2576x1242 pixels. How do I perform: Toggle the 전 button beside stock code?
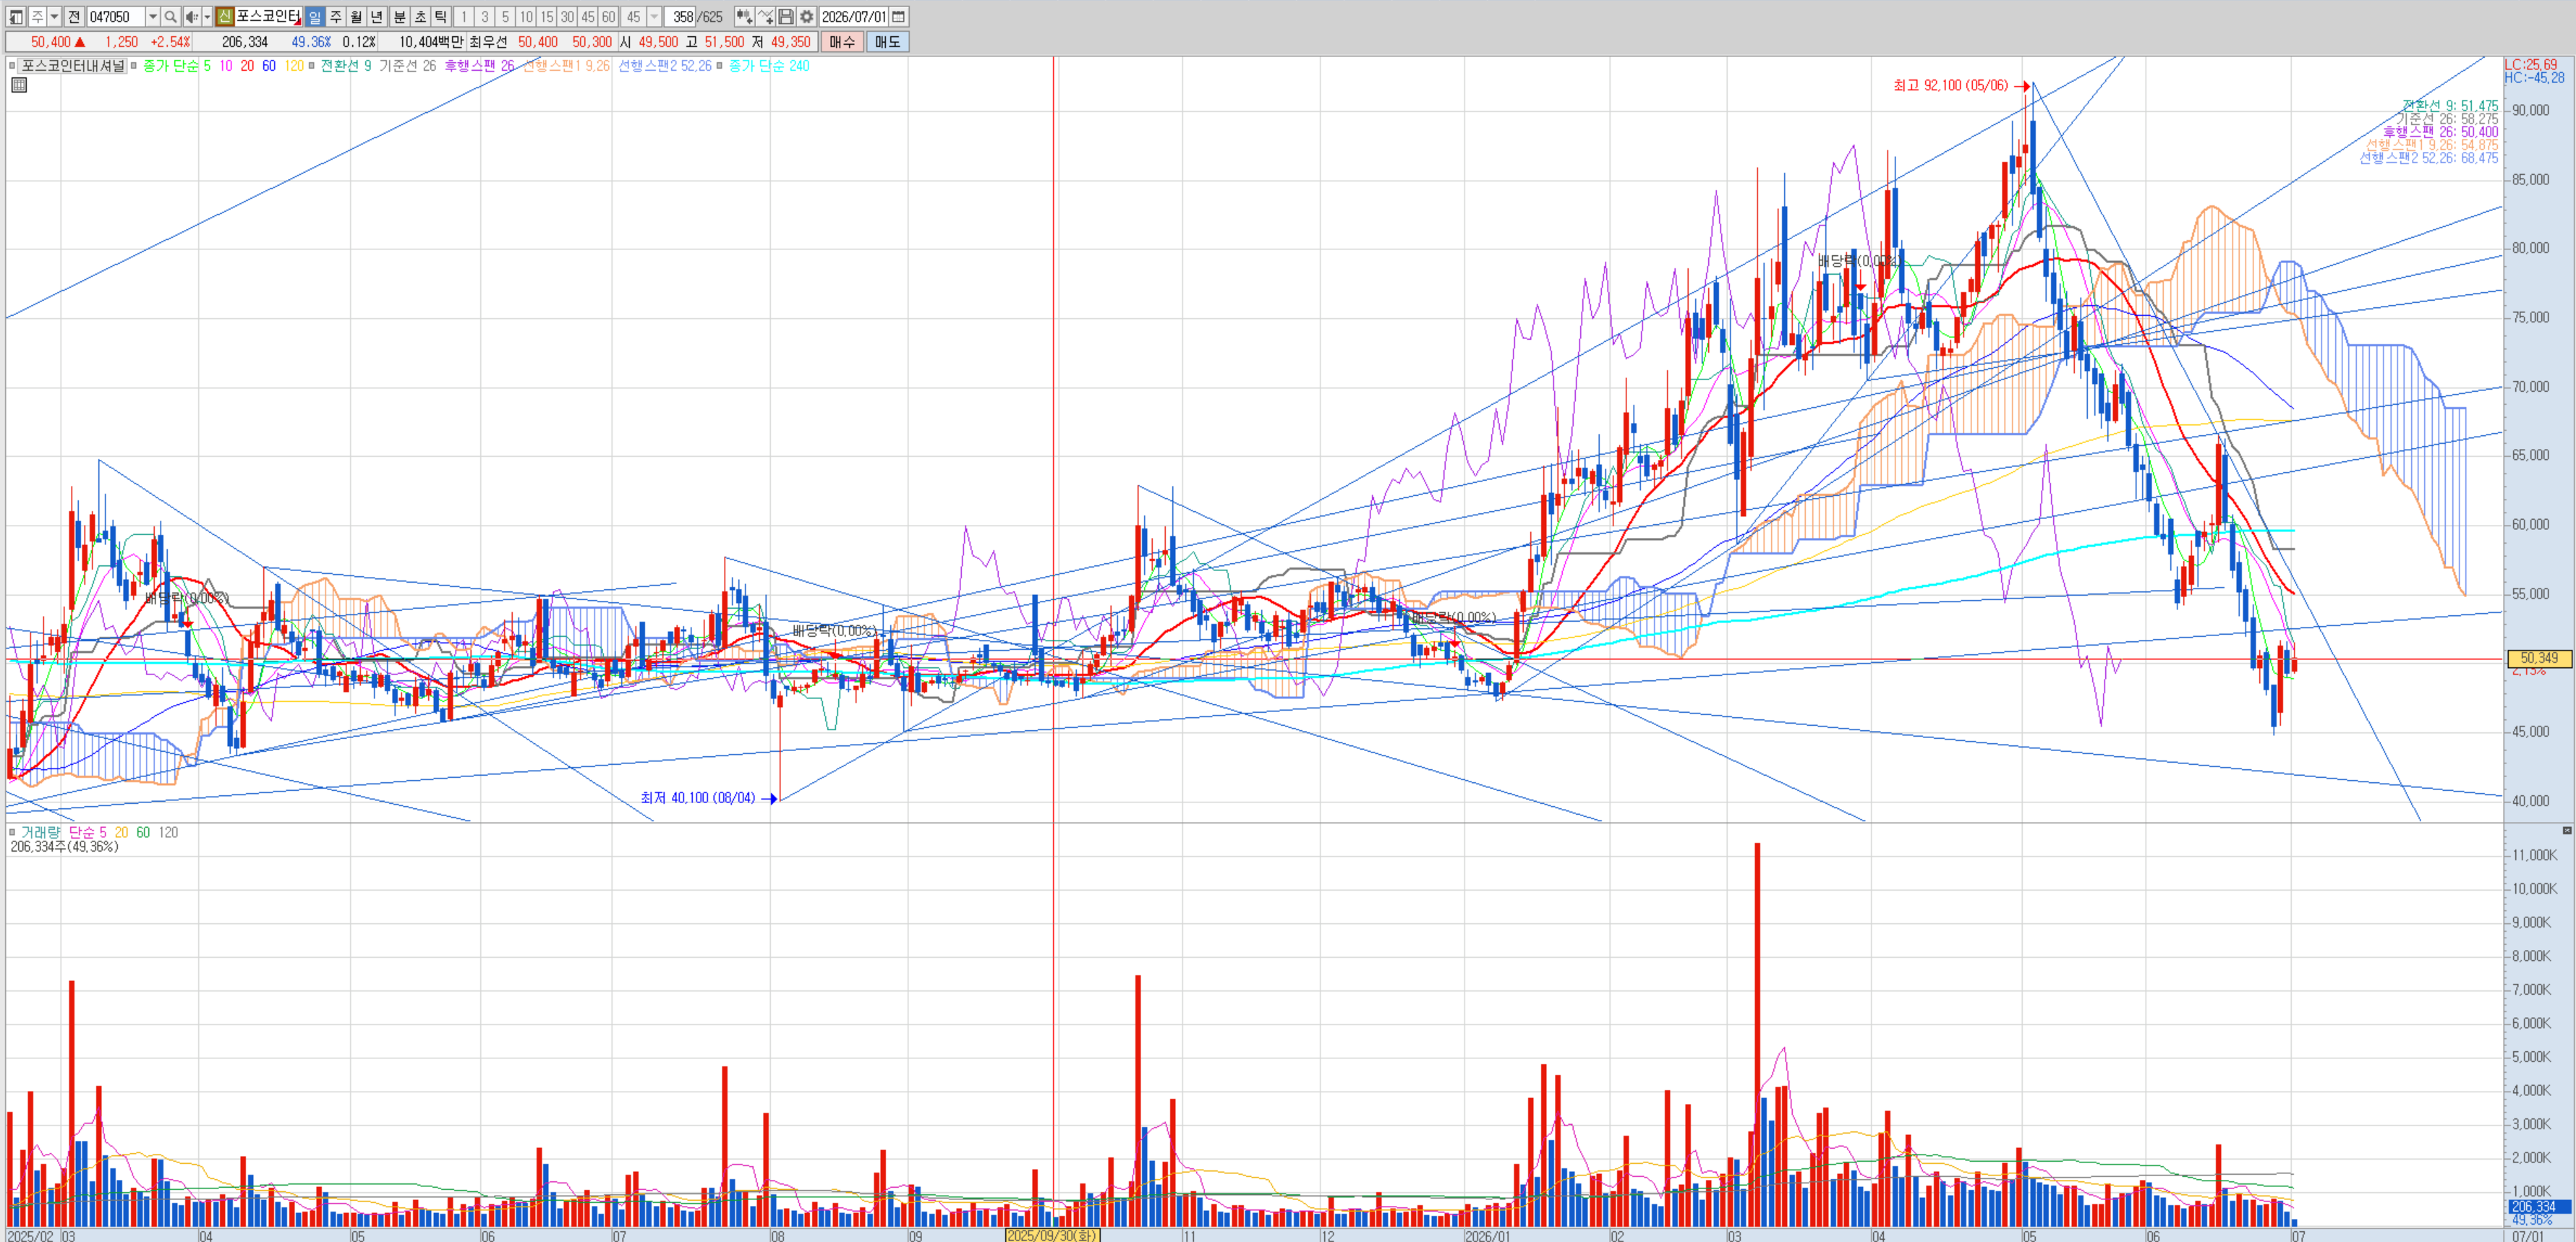(x=74, y=17)
